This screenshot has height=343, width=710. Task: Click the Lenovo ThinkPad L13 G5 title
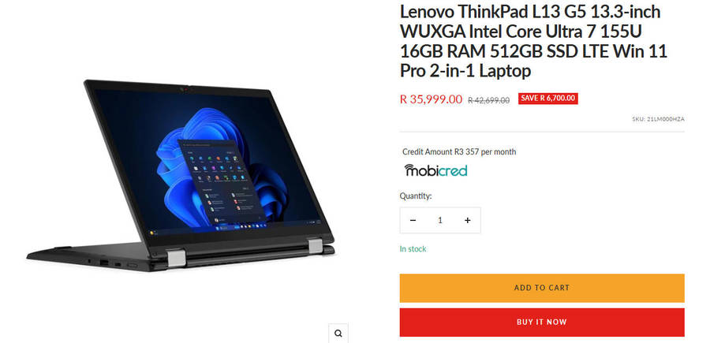(x=534, y=41)
